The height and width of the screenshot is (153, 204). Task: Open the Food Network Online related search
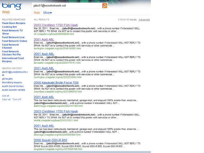click(x=15, y=41)
